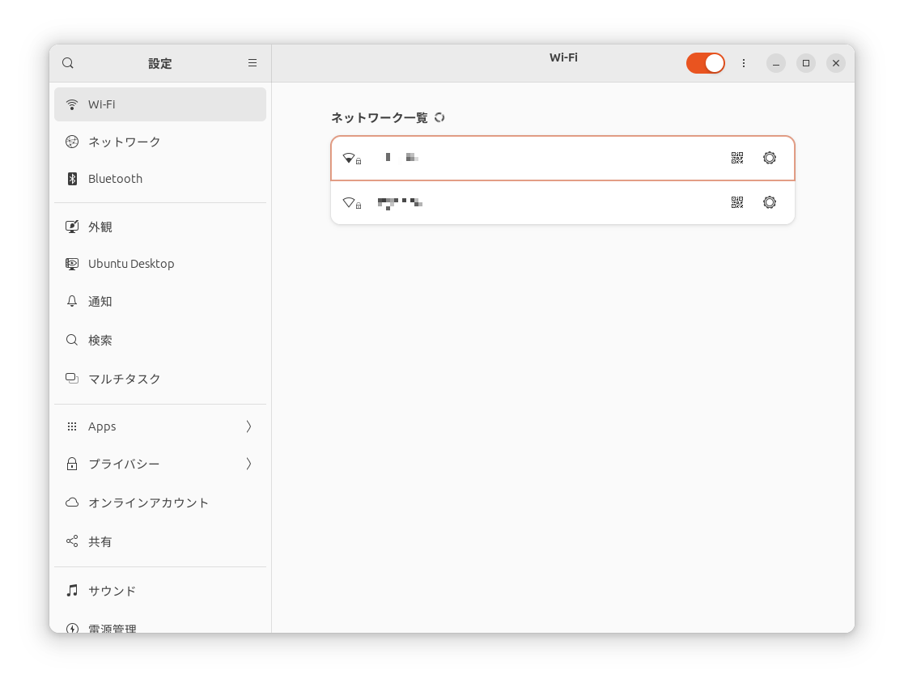Show QR code for second network
Screen dimensions: 904x687
point(737,202)
